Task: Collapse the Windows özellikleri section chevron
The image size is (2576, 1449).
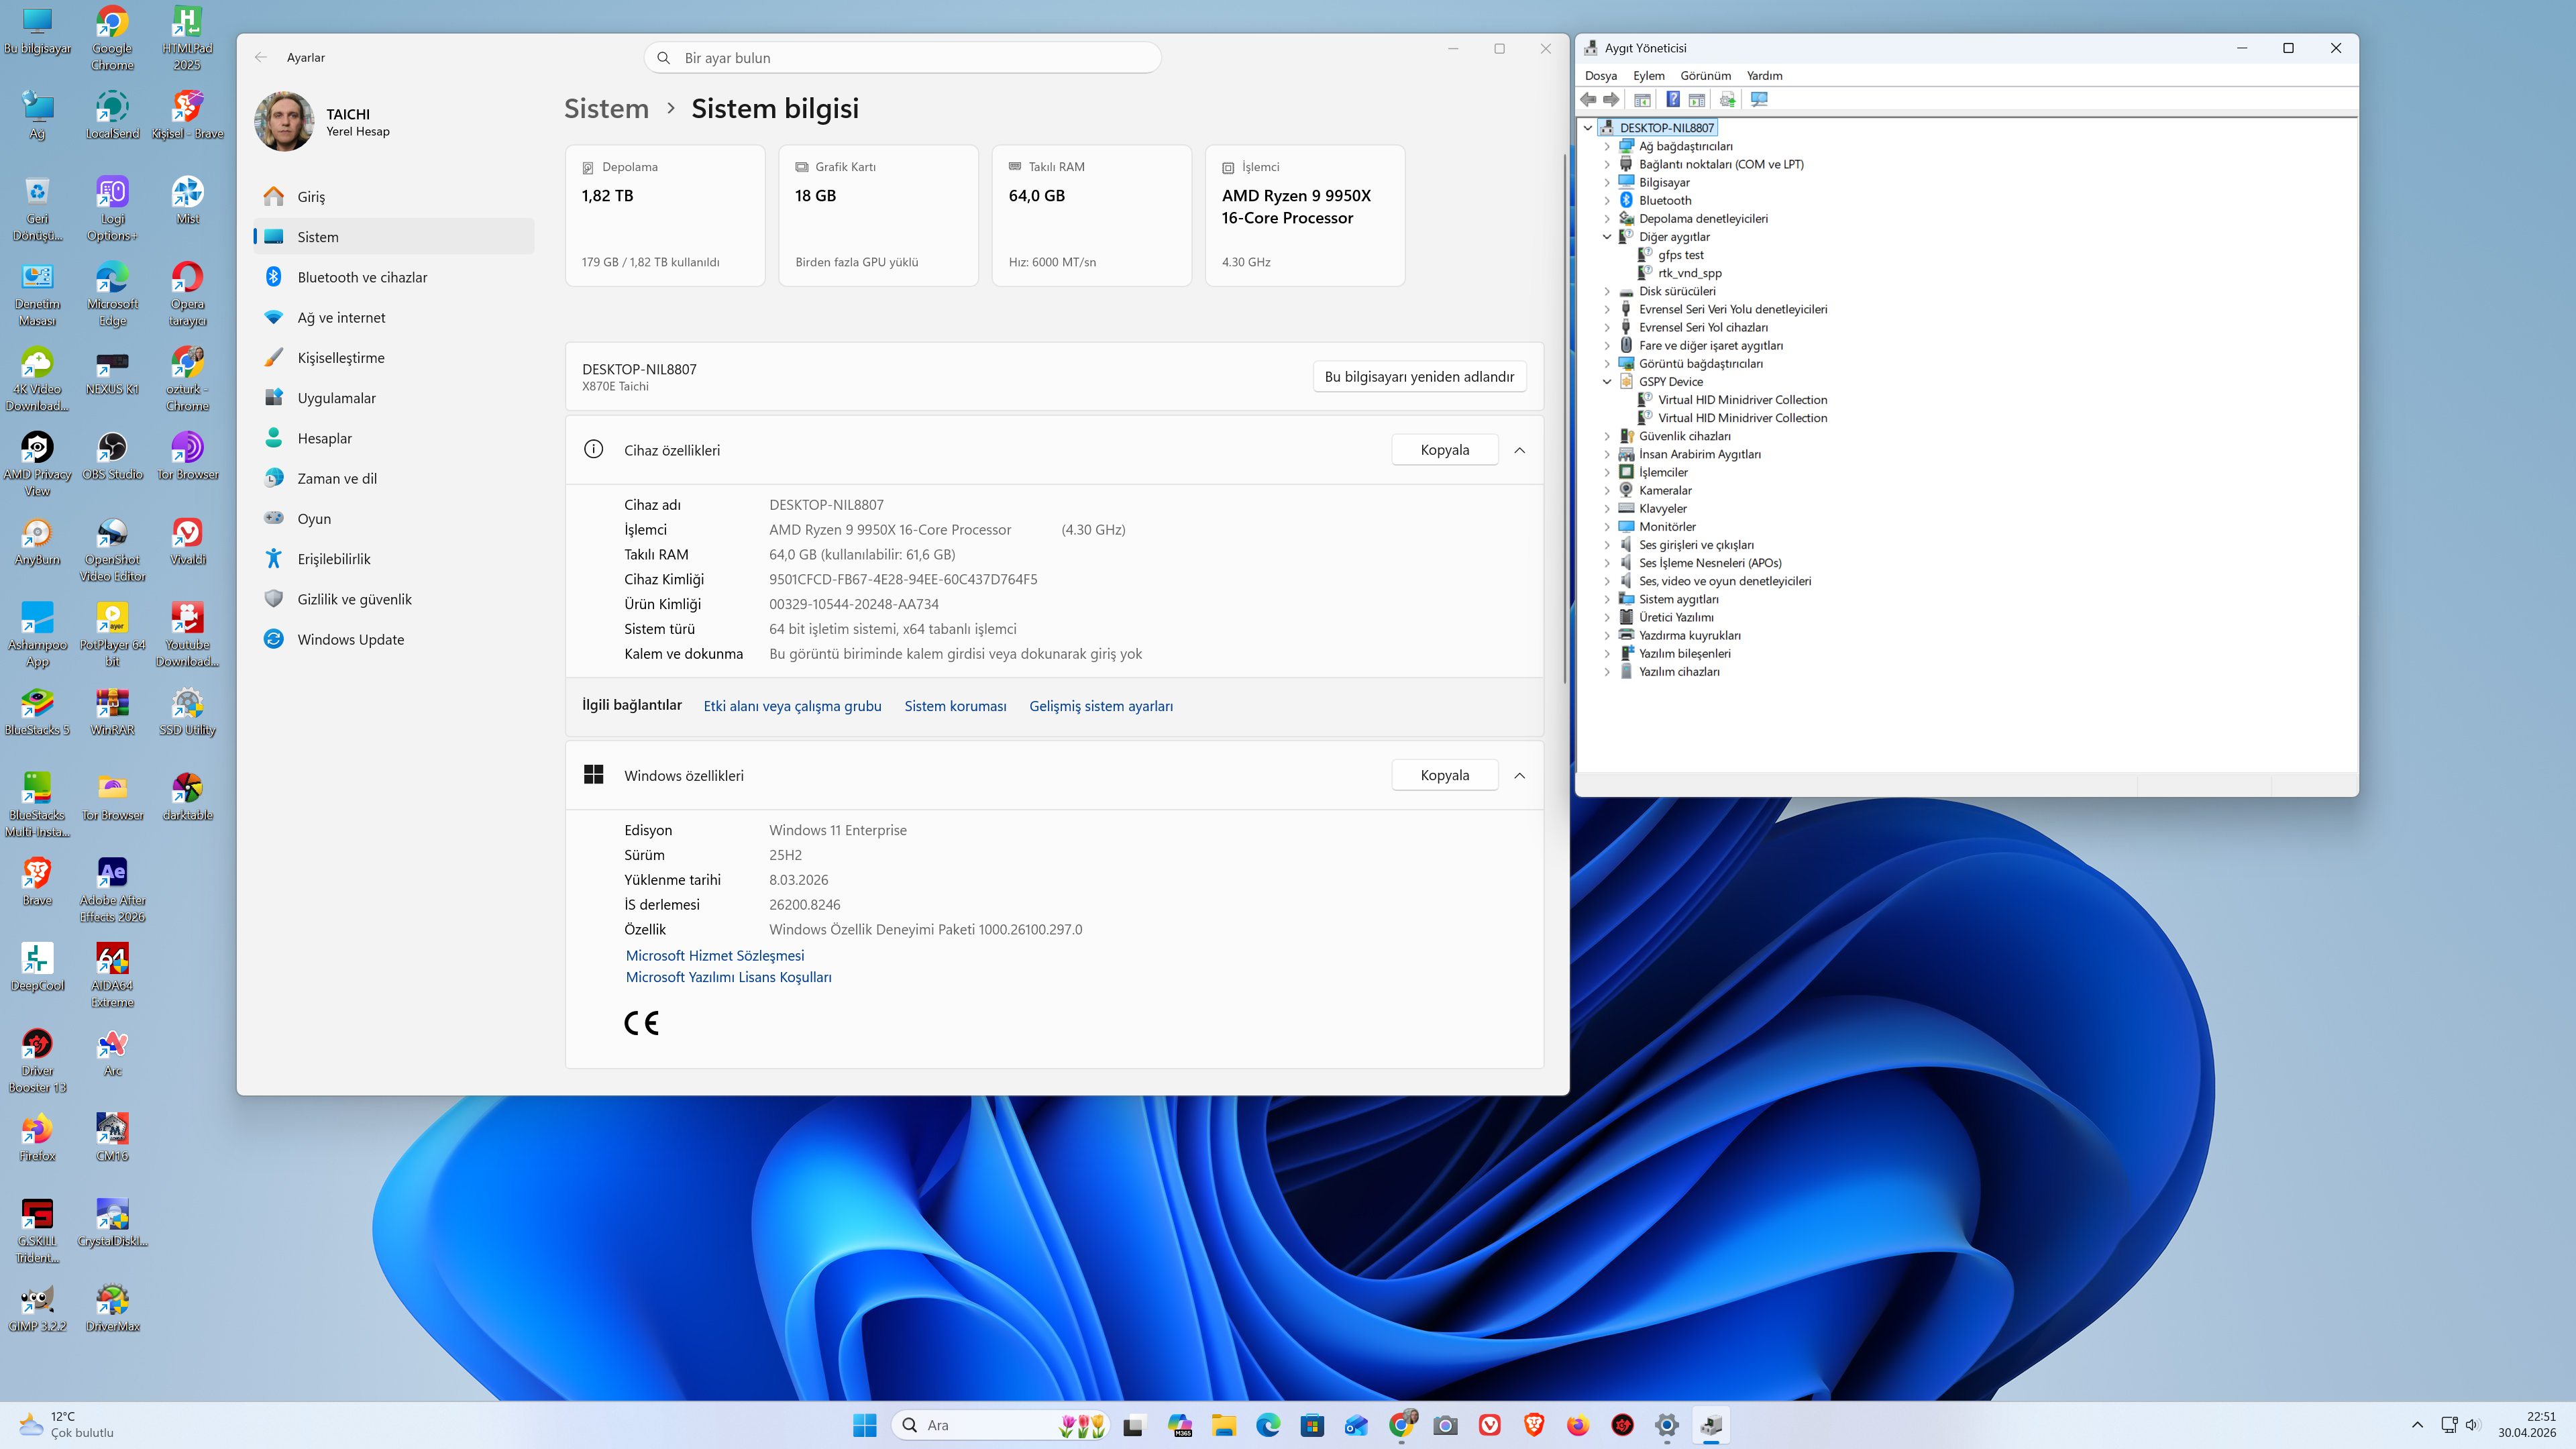Action: coord(1519,775)
